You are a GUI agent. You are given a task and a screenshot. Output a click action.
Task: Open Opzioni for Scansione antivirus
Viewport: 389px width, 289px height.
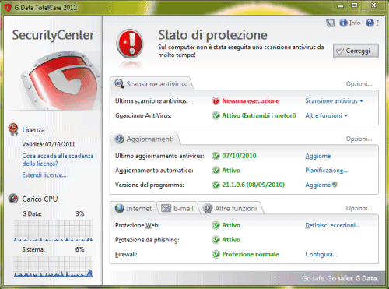[359, 84]
